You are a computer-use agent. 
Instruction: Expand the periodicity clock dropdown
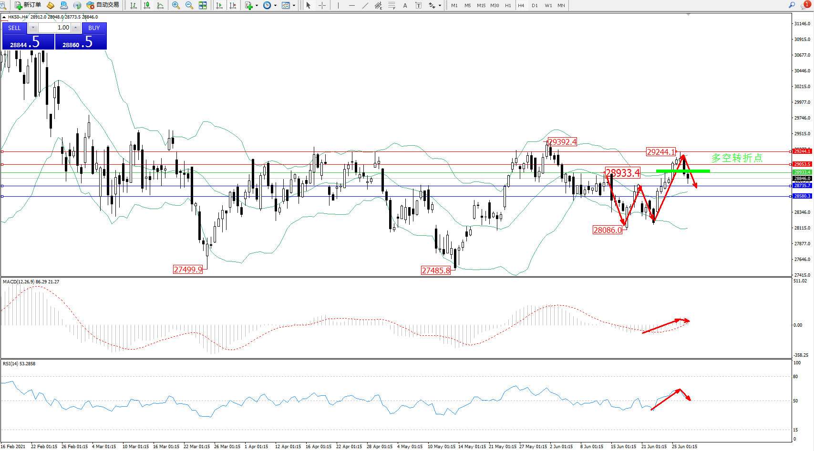point(275,6)
